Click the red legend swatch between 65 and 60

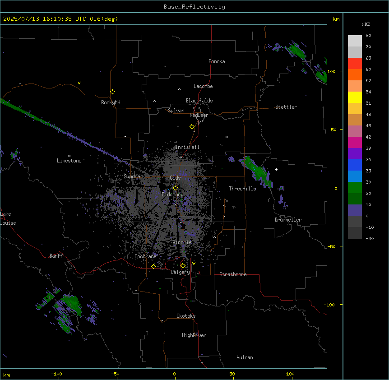355,63
